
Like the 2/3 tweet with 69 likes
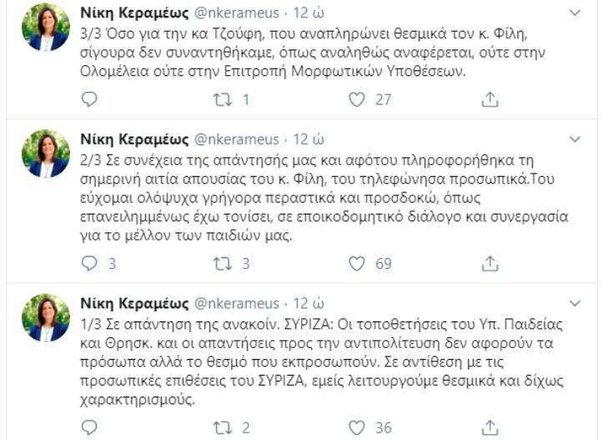[356, 264]
